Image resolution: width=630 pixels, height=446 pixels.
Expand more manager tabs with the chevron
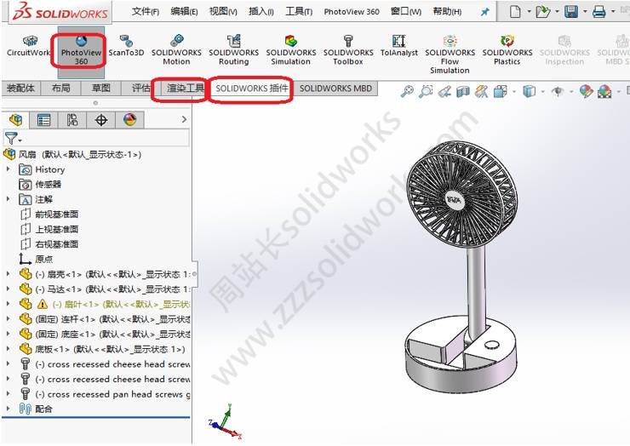[x=184, y=119]
